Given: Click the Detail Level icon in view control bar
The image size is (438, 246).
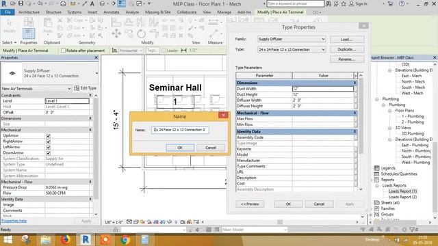Looking at the screenshot, I should click(x=129, y=222).
